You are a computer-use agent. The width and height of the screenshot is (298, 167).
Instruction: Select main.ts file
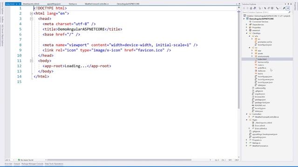(x=261, y=65)
